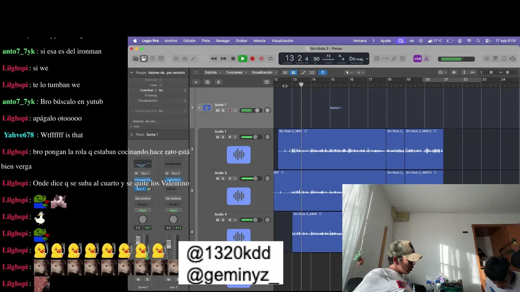Toggle the metronome click
Viewport: 520px width, 292px height.
click(426, 59)
